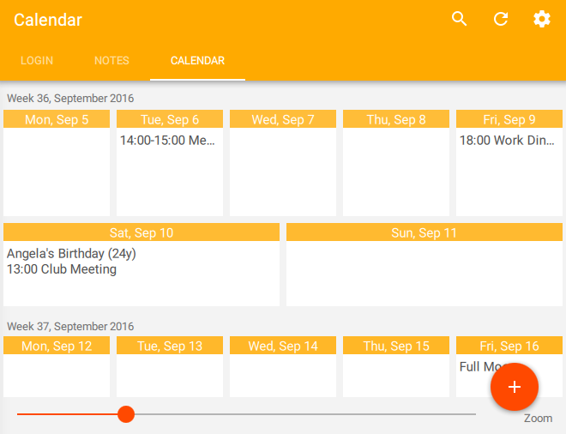Click the zoom slider handle
Screen dimensions: 566x434
(x=126, y=414)
